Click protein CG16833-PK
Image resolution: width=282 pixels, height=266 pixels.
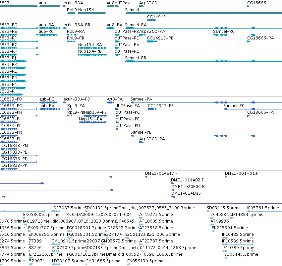14,166
